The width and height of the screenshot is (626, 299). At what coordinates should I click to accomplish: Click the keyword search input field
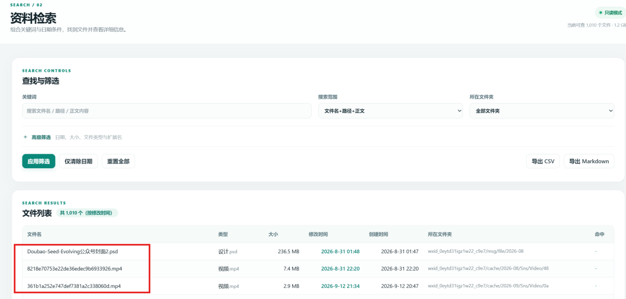(x=166, y=110)
